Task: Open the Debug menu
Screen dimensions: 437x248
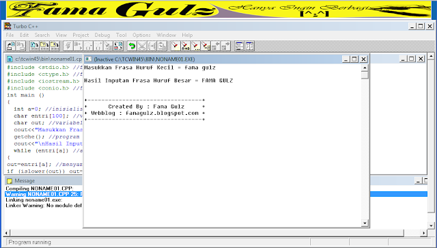Action: pos(102,35)
